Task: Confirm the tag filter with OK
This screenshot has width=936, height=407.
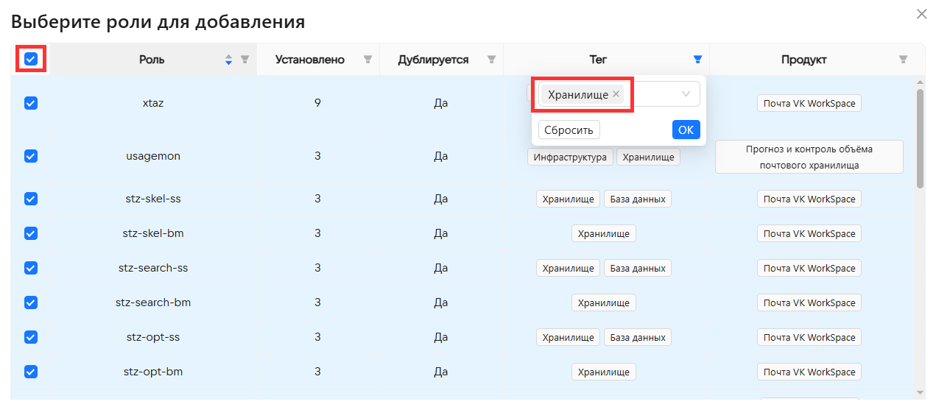Action: pyautogui.click(x=686, y=130)
